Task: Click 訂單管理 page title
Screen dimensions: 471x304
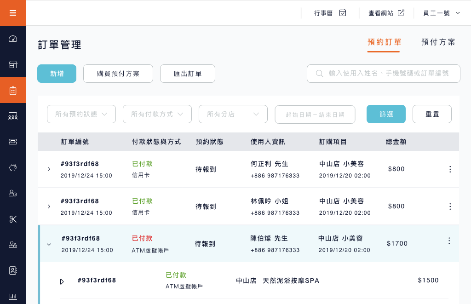Action: [59, 45]
